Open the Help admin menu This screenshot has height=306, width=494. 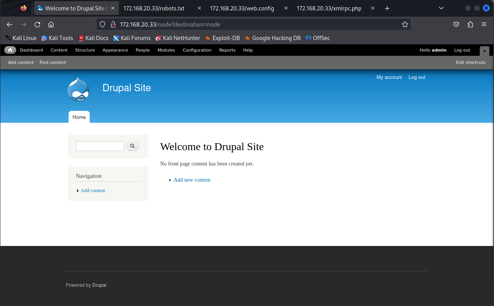coord(248,50)
